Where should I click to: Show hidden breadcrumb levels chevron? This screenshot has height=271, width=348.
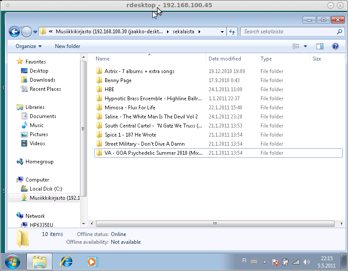[x=51, y=32]
